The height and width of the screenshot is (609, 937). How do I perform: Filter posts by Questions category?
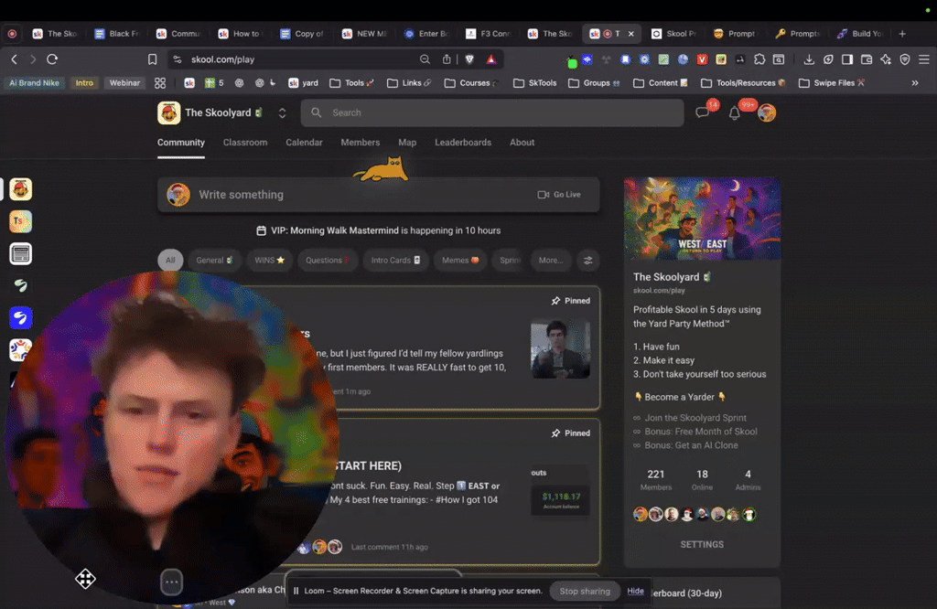[328, 261]
